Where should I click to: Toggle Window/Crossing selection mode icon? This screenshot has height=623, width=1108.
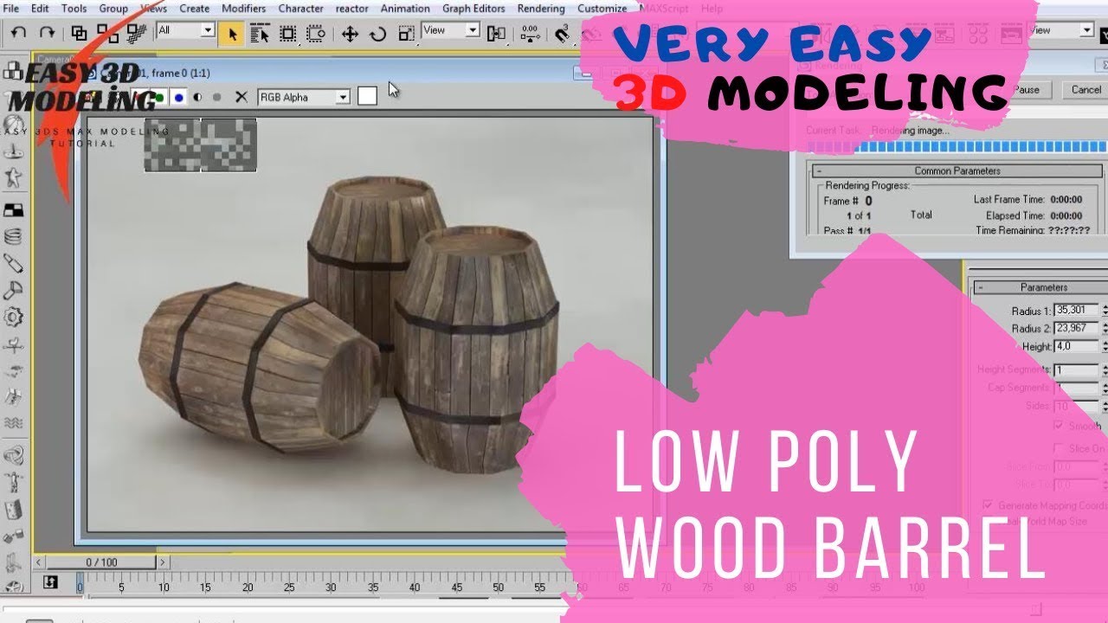pos(316,34)
